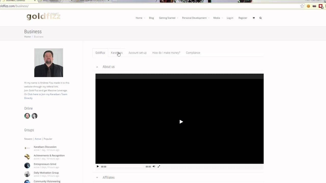326x183 pixels.
Task: Click the Groups section heading
Action: coord(29,130)
